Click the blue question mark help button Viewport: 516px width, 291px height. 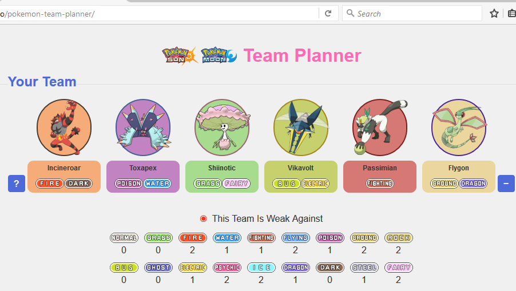(17, 184)
